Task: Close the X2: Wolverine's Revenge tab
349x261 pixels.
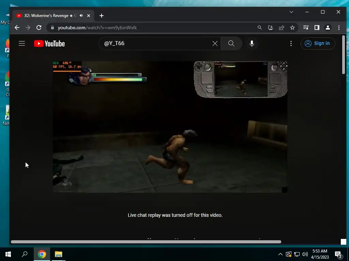Action: 89,16
